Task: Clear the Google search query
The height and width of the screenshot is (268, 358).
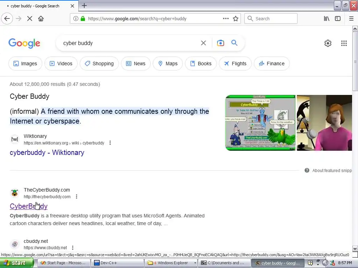Action: (x=203, y=43)
